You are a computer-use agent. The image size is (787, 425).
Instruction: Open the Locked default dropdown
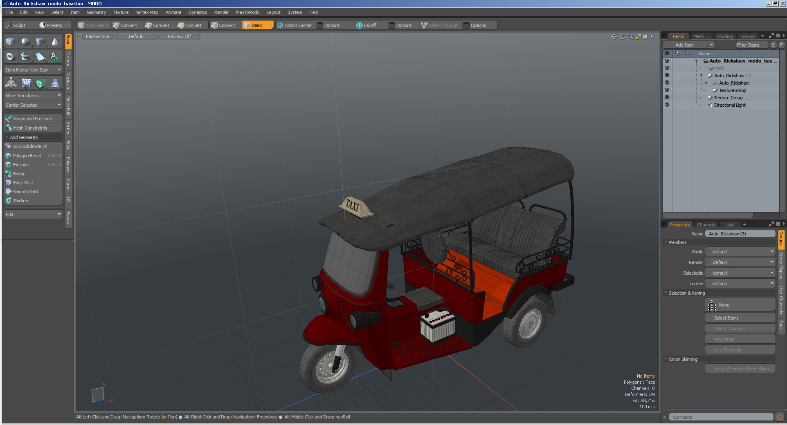pos(743,284)
